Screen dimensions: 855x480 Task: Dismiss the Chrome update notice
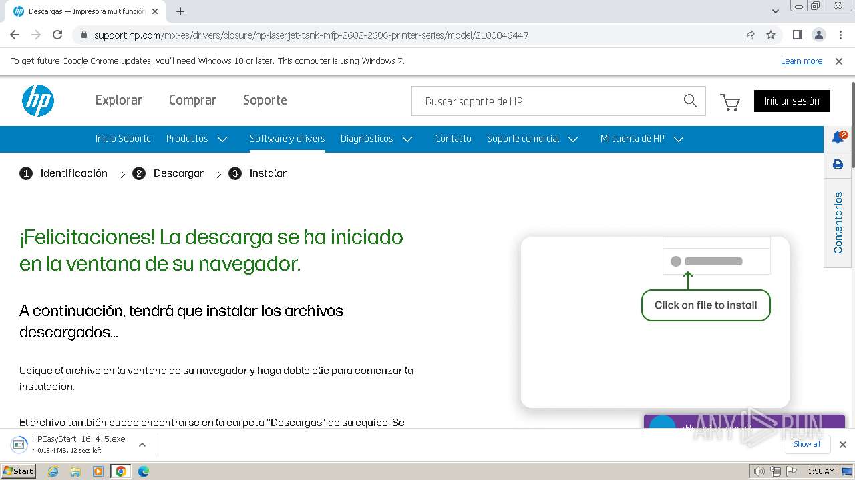839,61
